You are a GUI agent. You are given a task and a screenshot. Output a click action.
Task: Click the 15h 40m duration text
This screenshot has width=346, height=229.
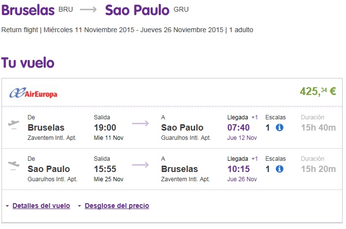(318, 128)
